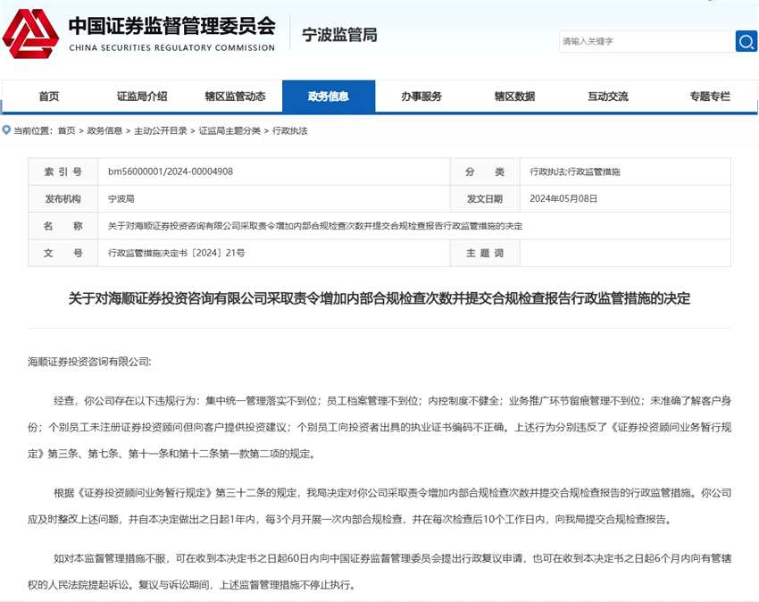Click the paragraph beginning 如对本监督管理措施不服

point(379,572)
